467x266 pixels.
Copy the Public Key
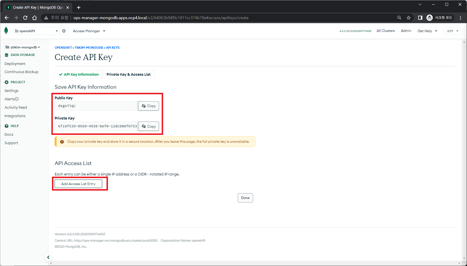point(149,106)
